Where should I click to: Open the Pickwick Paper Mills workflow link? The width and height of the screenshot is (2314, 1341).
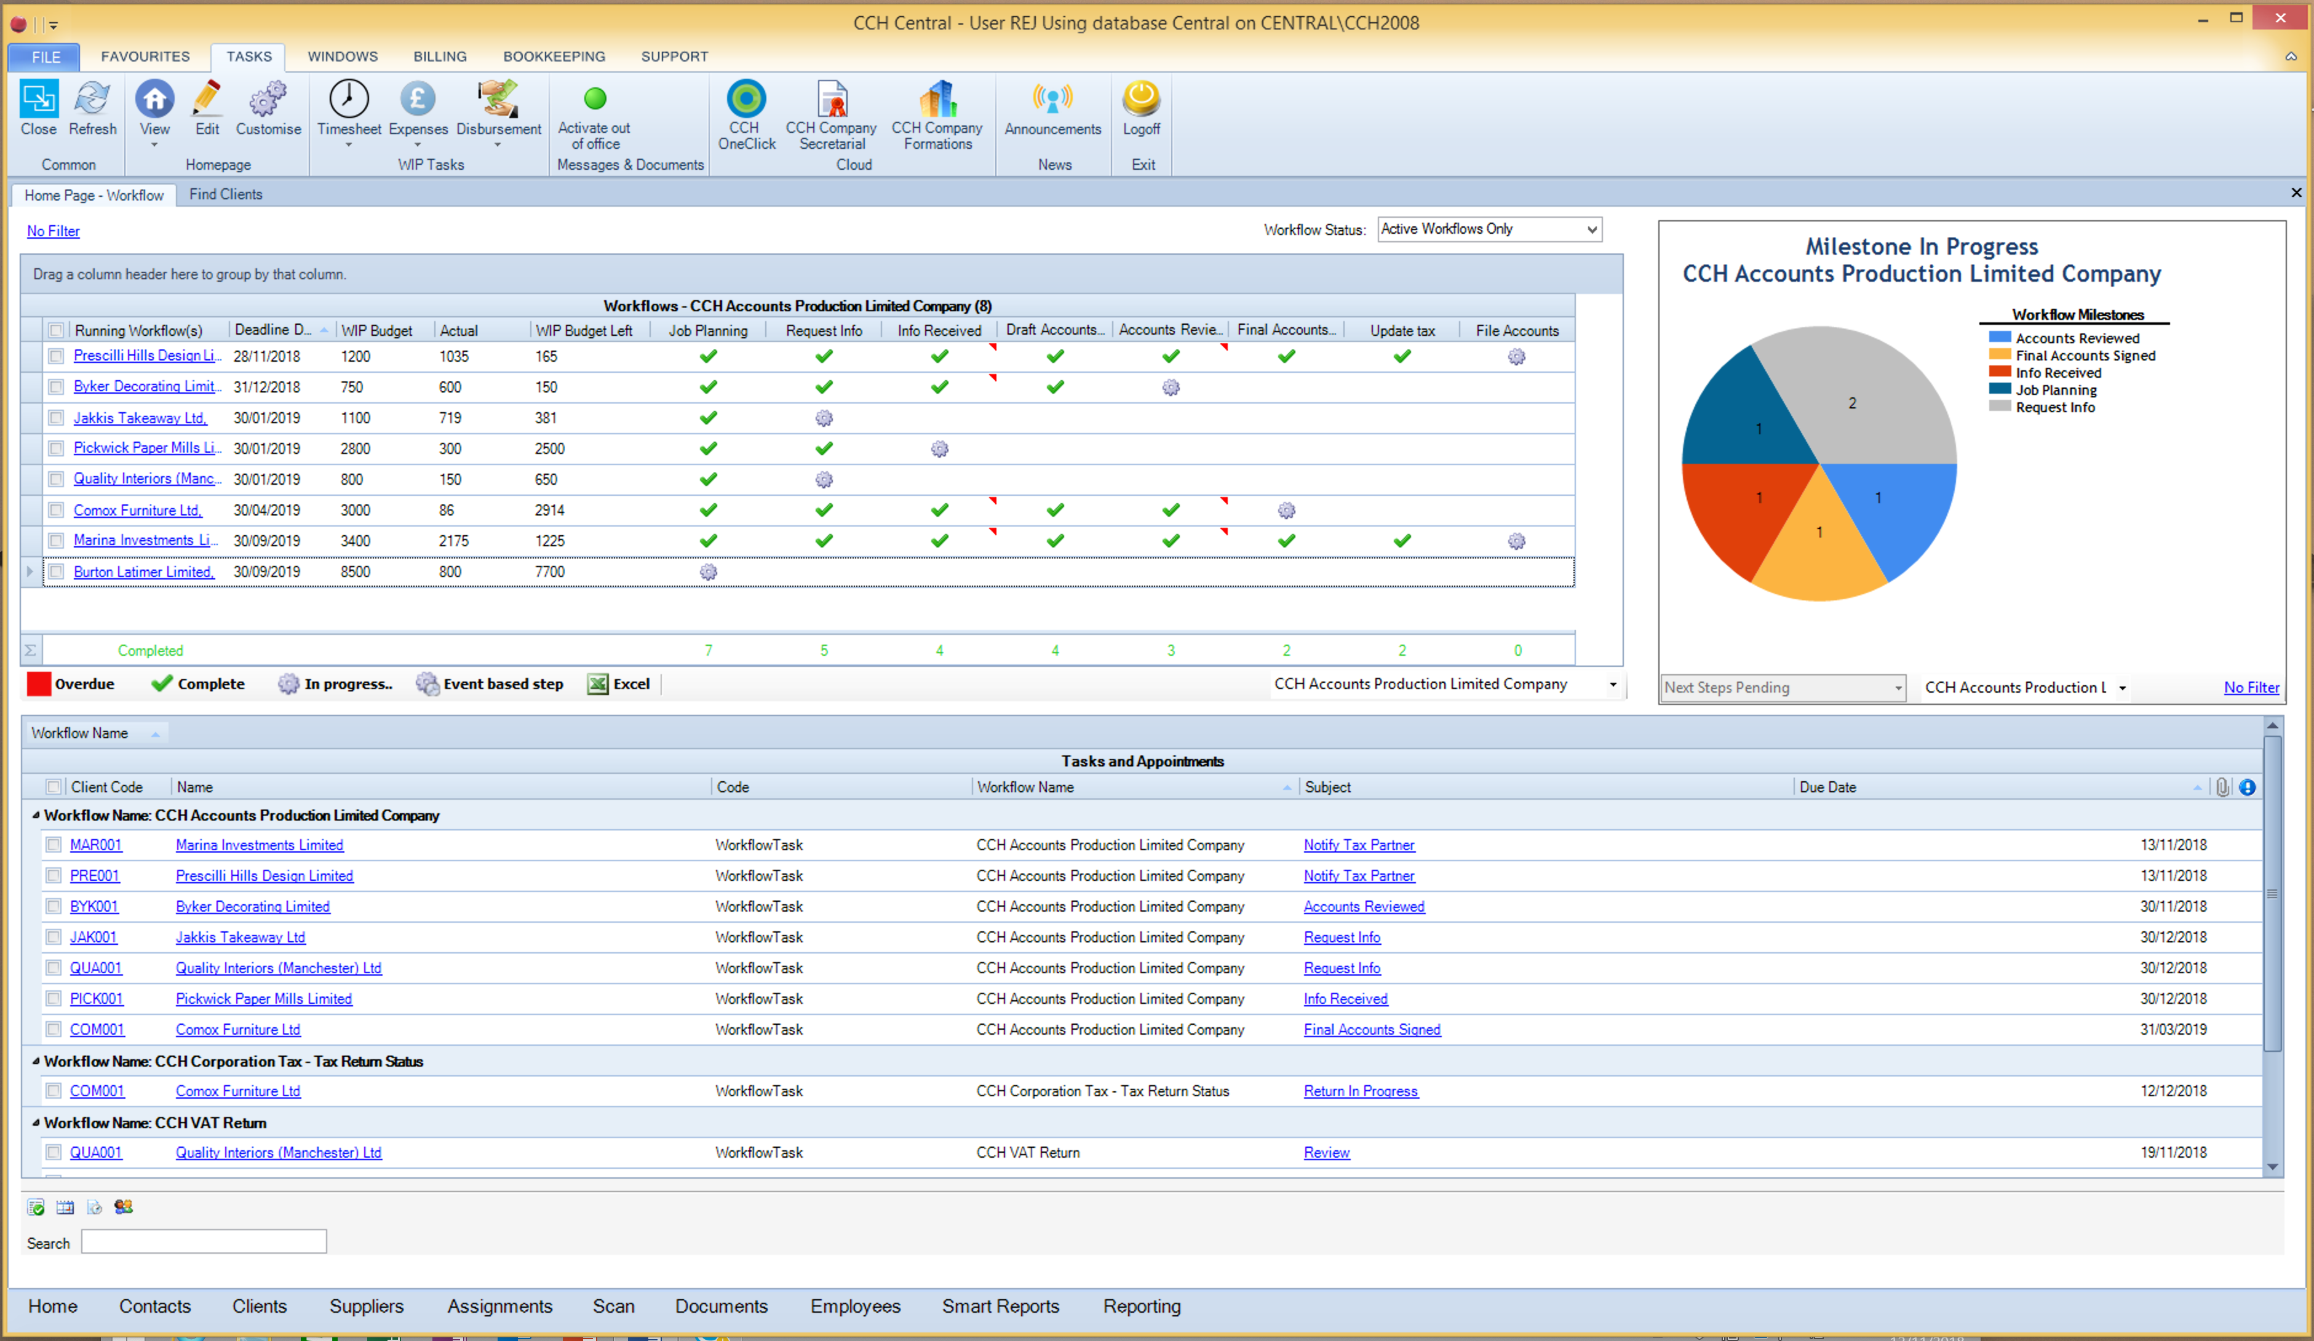pos(145,448)
